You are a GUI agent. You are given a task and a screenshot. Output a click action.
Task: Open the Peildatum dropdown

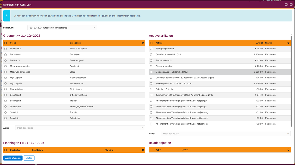[x=62, y=28]
